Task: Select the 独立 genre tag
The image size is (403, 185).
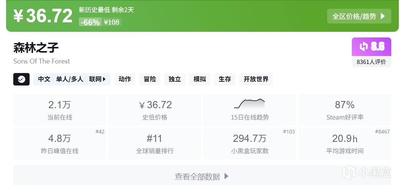Action: click(175, 79)
